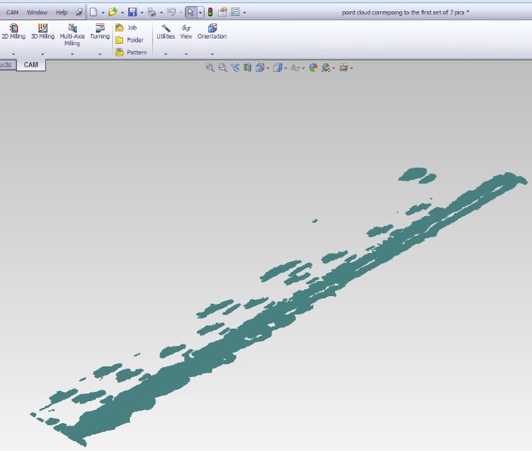Expand the ribbon View dropdown arrow
The height and width of the screenshot is (451, 532).
tap(186, 54)
